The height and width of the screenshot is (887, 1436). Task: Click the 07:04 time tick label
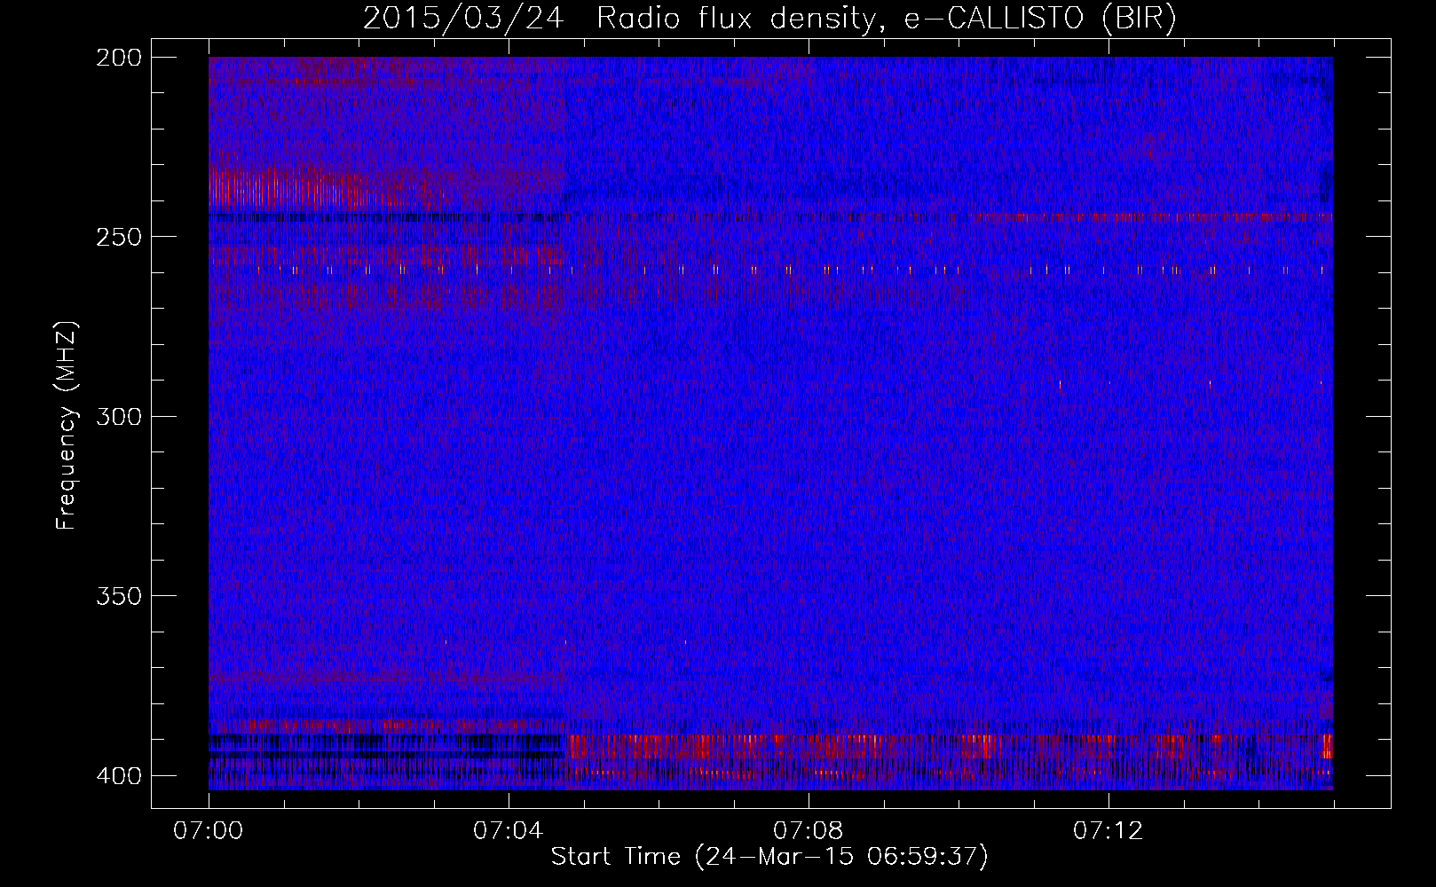[509, 831]
